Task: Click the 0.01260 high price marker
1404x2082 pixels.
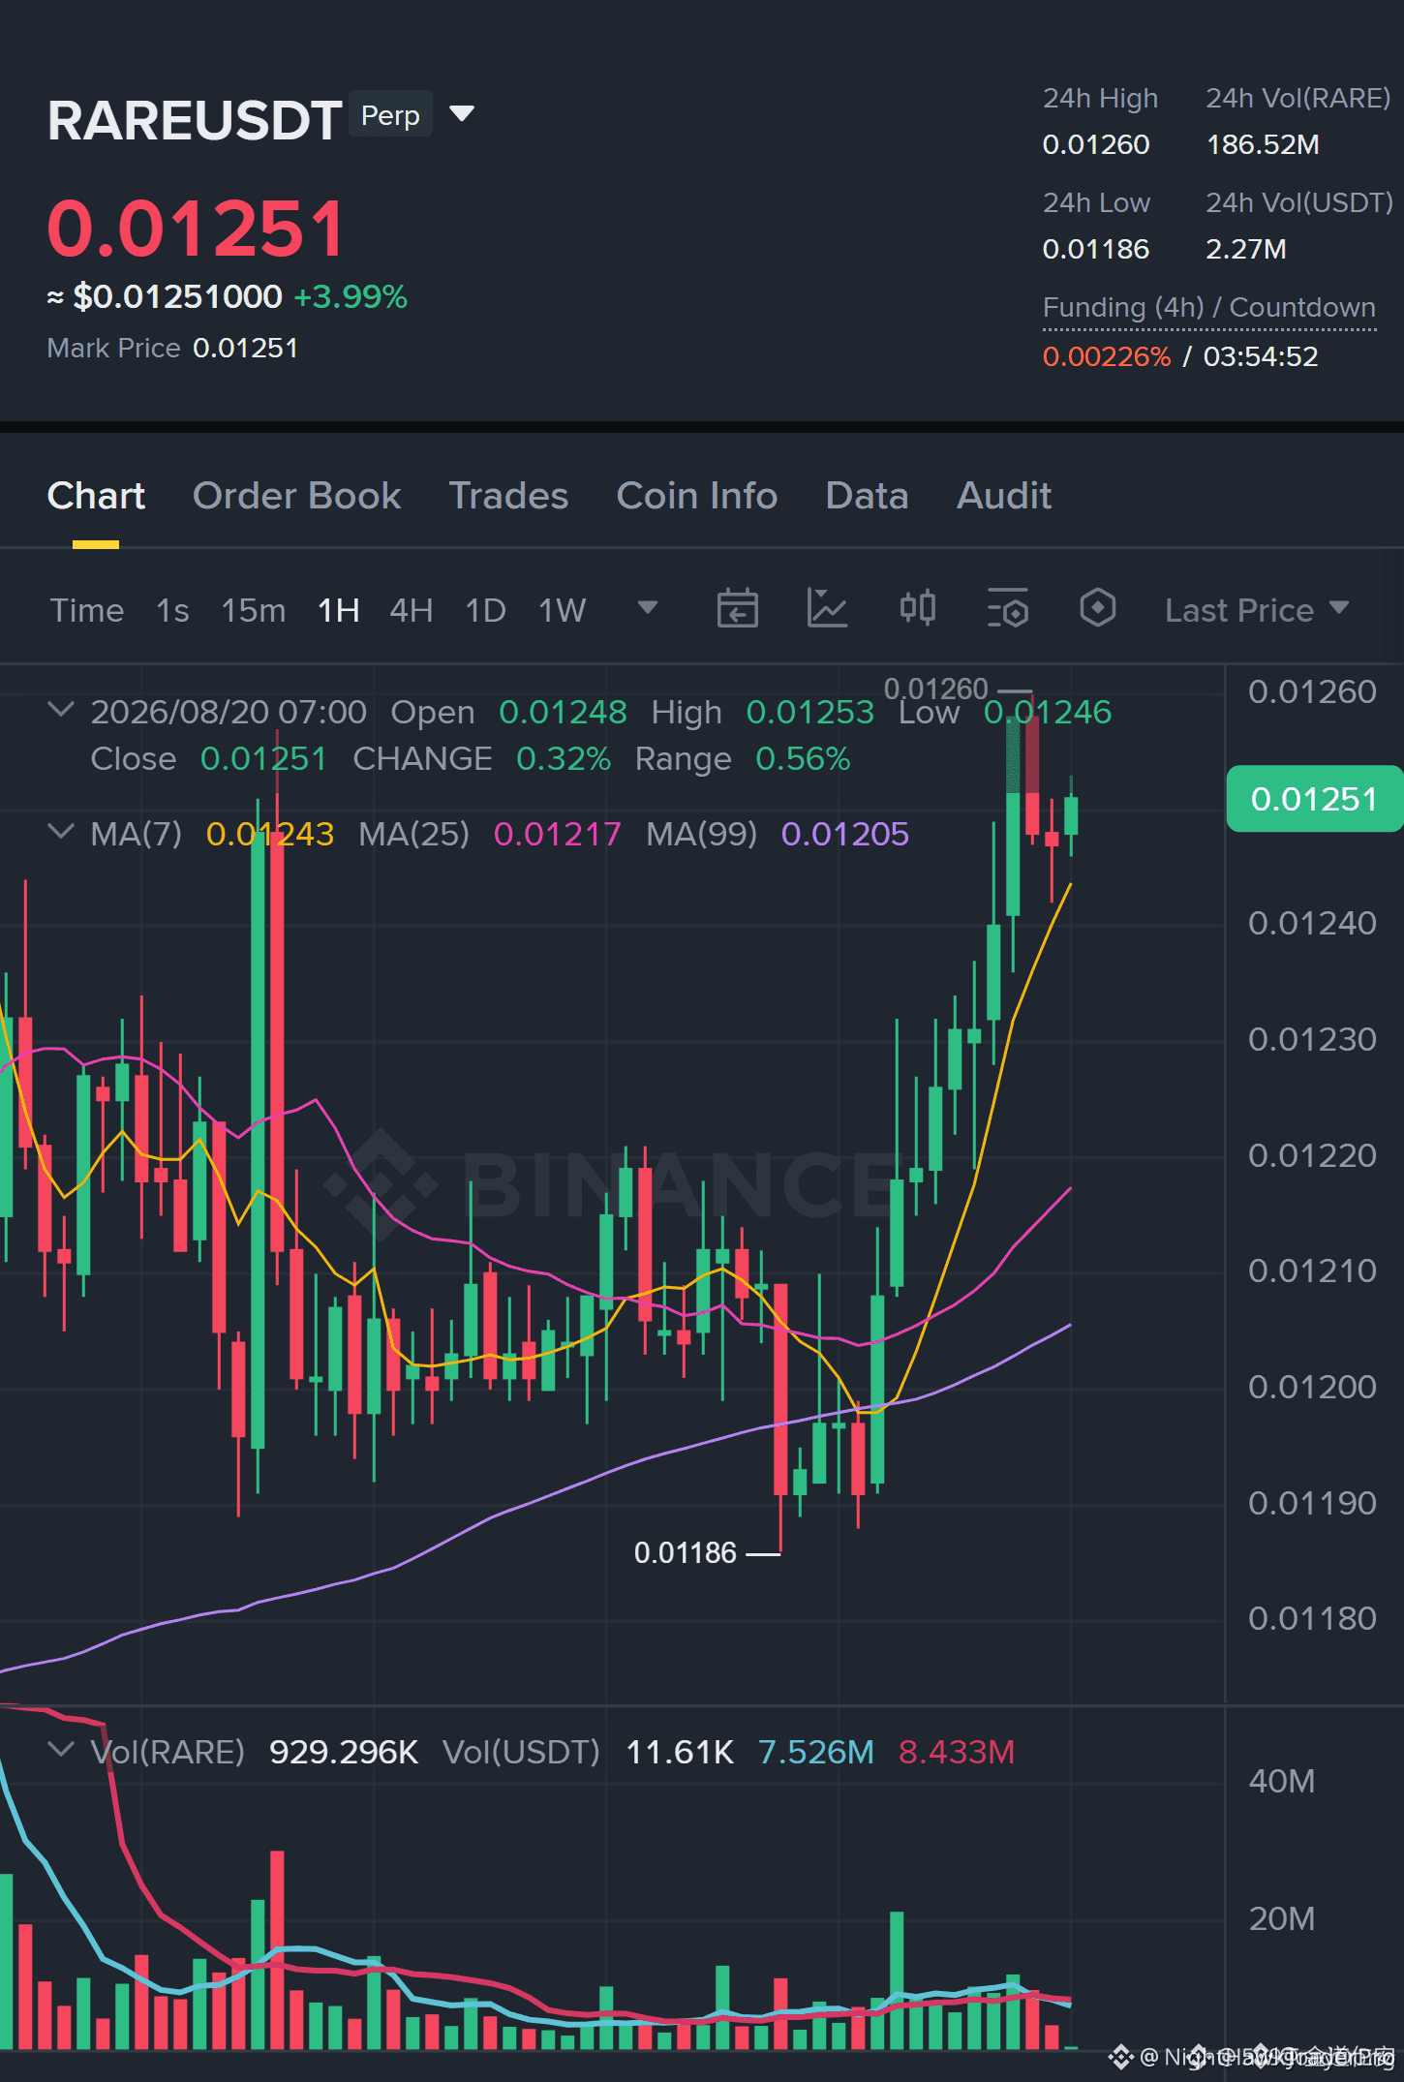Action: click(936, 689)
